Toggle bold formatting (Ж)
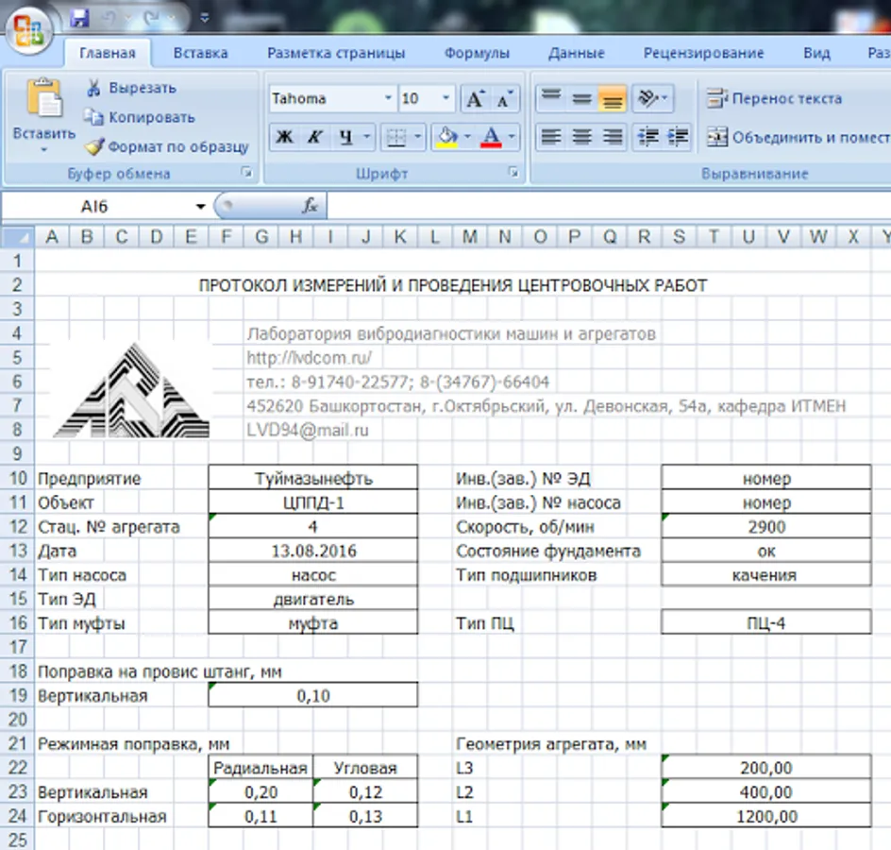The image size is (891, 850). [283, 138]
